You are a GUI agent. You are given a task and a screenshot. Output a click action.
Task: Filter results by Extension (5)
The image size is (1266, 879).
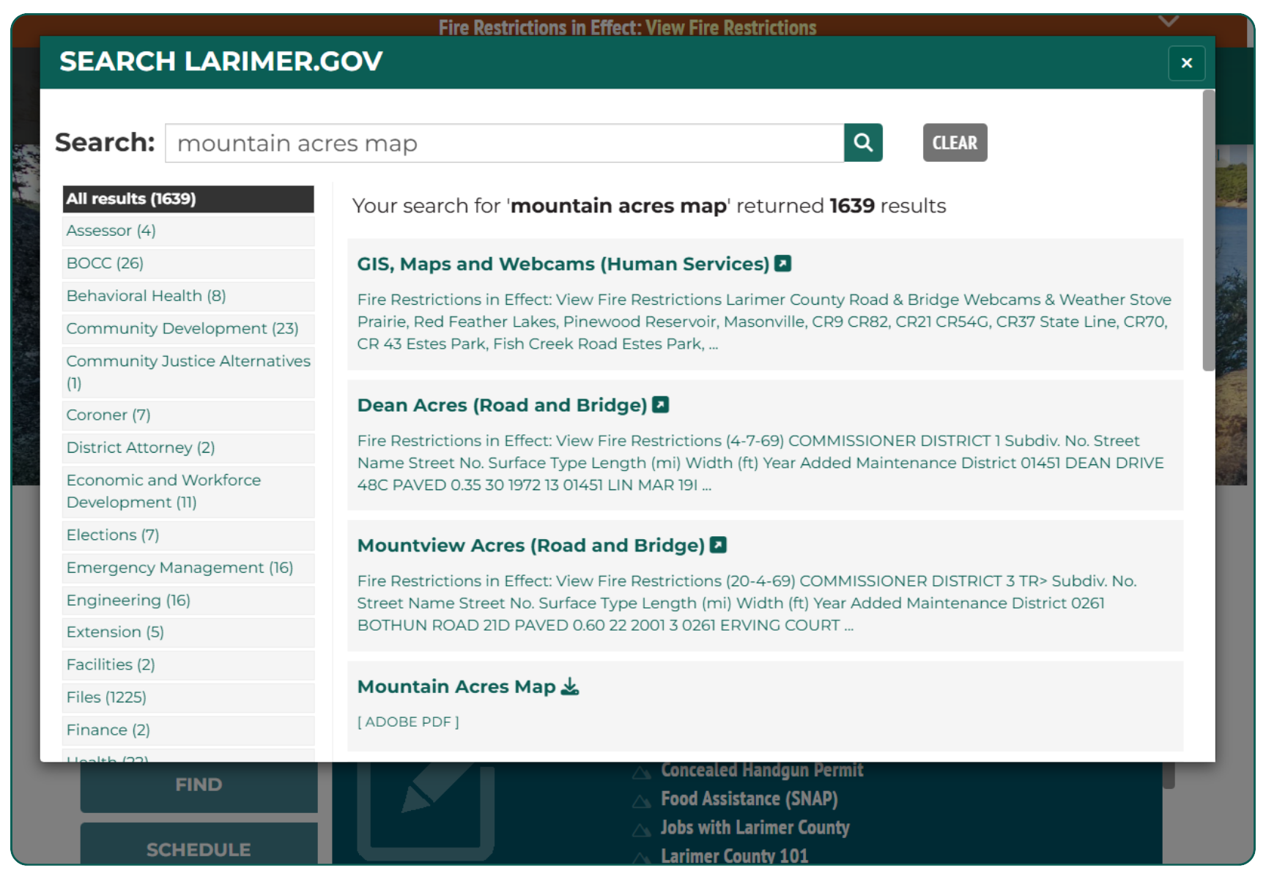click(x=188, y=632)
